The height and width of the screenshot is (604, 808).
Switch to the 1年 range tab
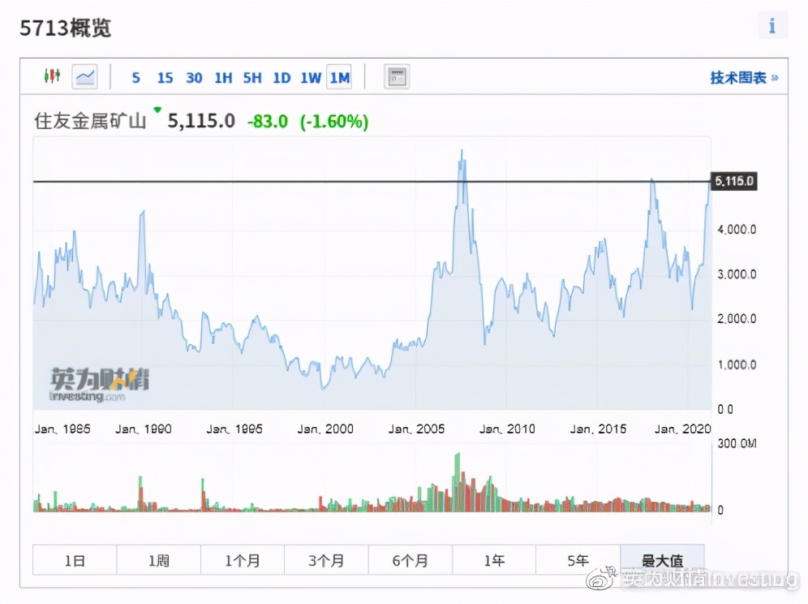[493, 560]
